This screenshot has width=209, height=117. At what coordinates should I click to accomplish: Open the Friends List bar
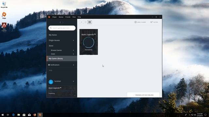point(143,95)
